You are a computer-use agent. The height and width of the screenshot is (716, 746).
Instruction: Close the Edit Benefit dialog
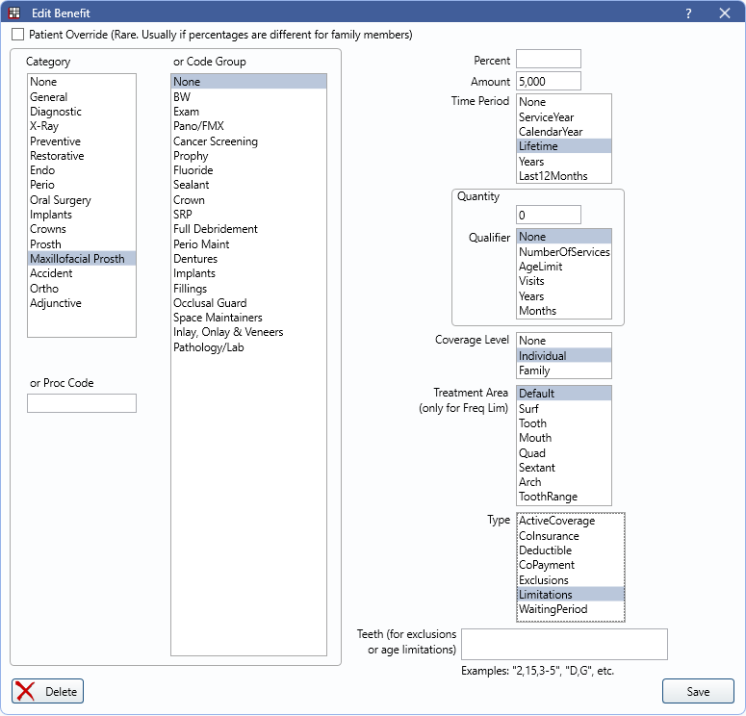725,13
